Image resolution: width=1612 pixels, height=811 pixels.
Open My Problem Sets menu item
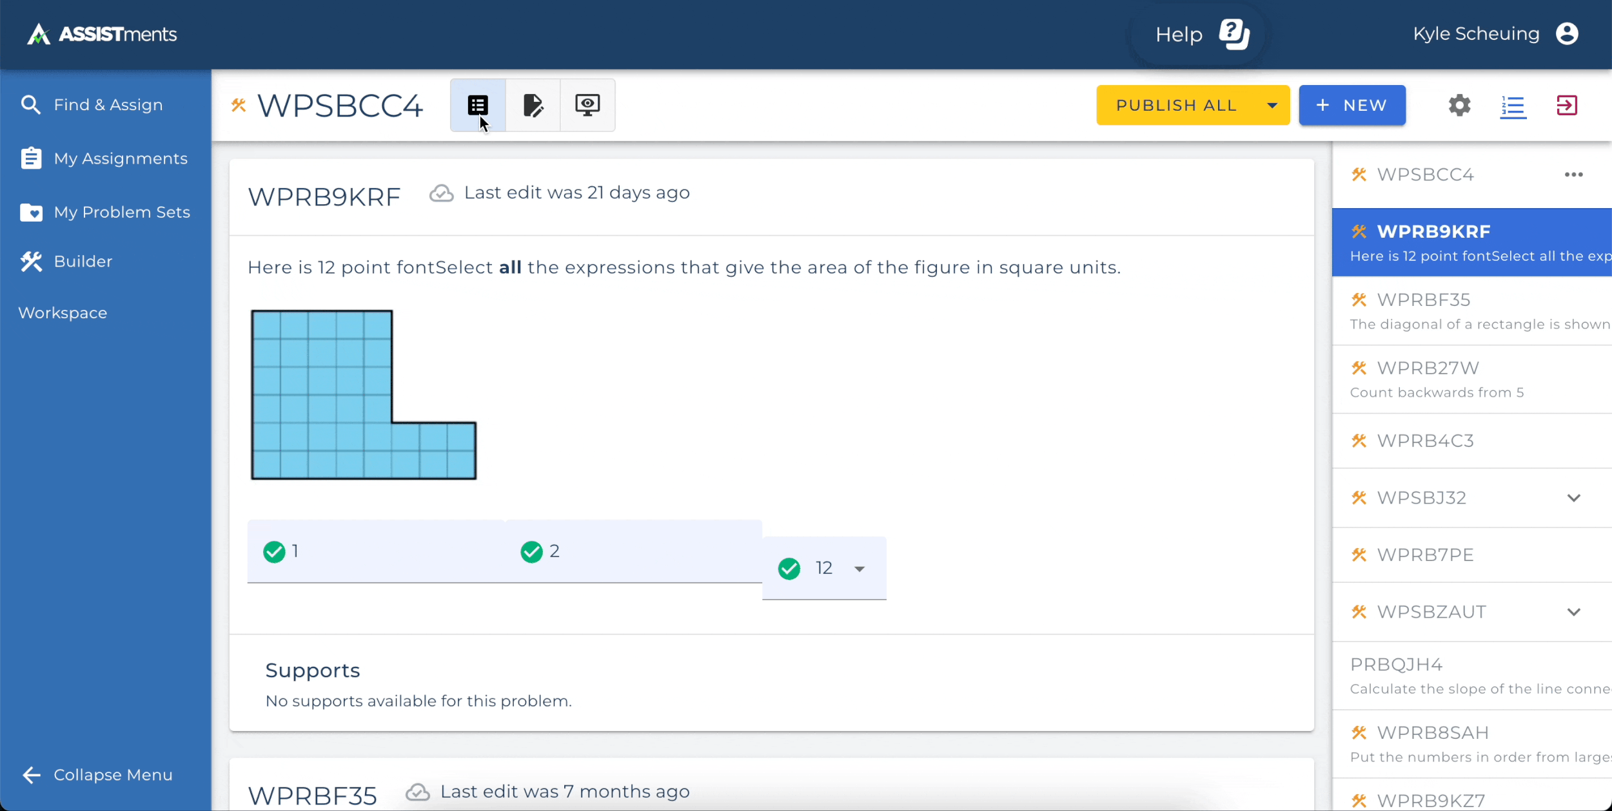[122, 212]
